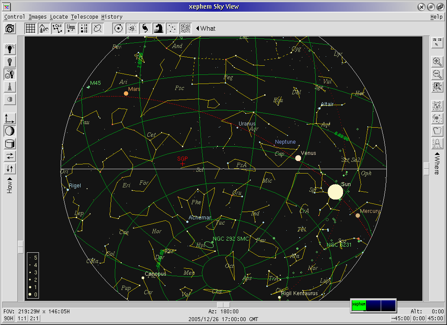Viewport: 447px width, 325px height.
Task: Toggle the Vega star name labels button
Action: 71,29
